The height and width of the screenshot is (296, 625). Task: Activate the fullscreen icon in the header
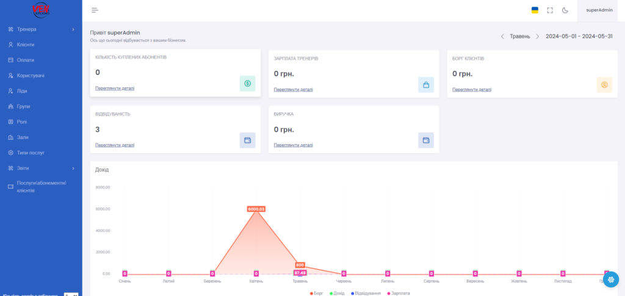(x=550, y=10)
